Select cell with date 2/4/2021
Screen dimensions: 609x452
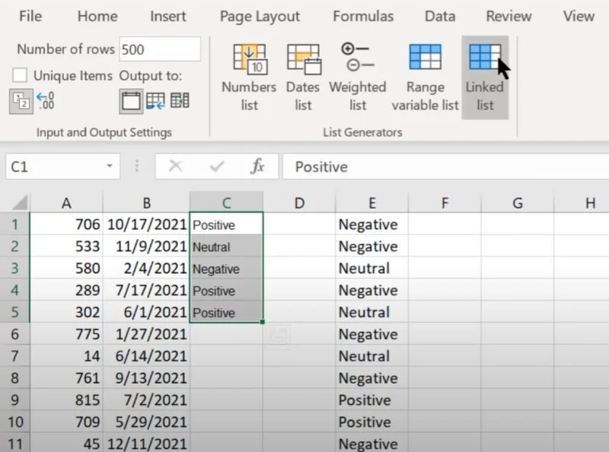(x=146, y=268)
